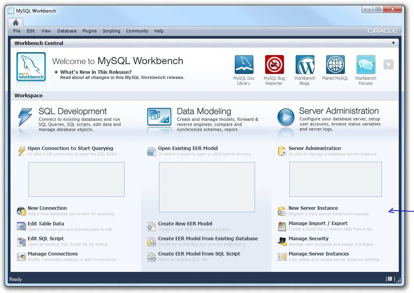Image resolution: width=414 pixels, height=293 pixels.
Task: Open the View menu
Action: coord(46,31)
